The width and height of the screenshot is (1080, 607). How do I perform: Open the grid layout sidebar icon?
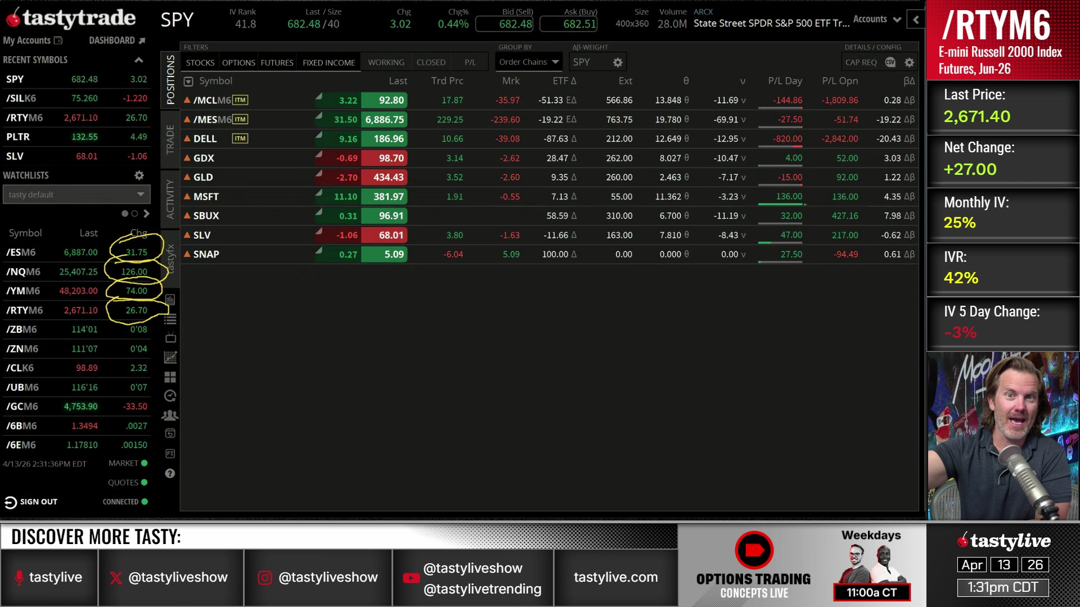(170, 377)
